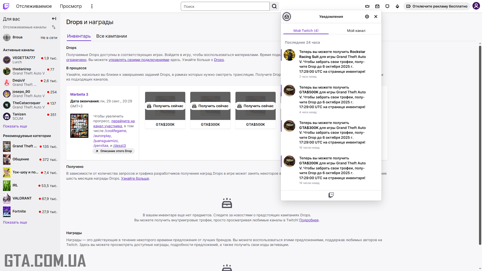Image resolution: width=482 pixels, height=271 pixels.
Task: Click the notifications inbox icon in header
Action: [377, 6]
